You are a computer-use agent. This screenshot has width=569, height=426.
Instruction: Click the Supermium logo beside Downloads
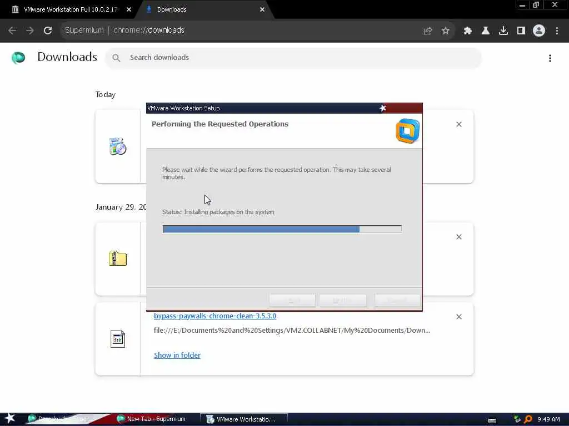pos(18,57)
